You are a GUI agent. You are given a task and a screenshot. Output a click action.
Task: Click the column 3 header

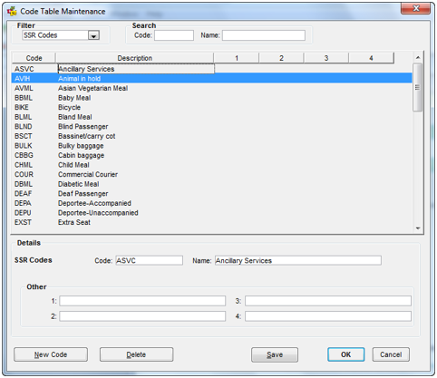(x=326, y=58)
